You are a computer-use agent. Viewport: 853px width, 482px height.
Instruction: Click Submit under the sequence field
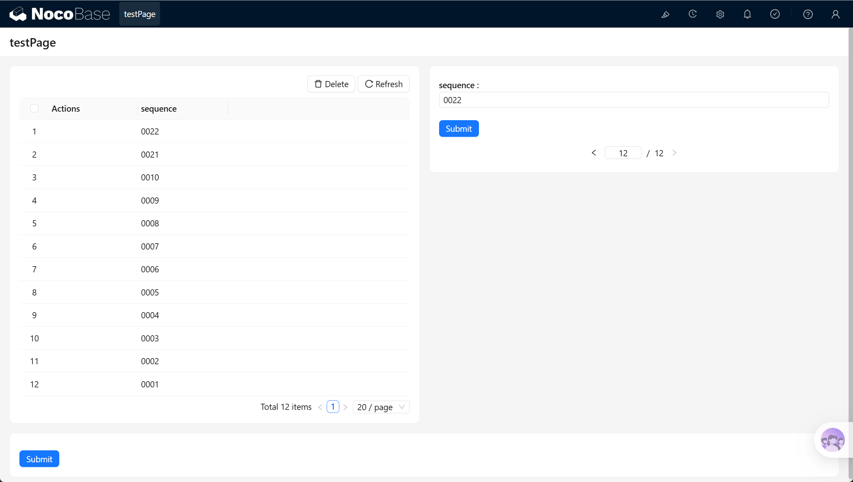pyautogui.click(x=459, y=129)
